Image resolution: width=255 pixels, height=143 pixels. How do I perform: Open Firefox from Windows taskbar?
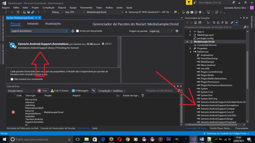coord(111,139)
